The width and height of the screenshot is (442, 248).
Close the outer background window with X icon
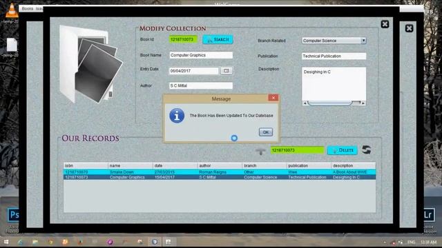pyautogui.click(x=410, y=28)
